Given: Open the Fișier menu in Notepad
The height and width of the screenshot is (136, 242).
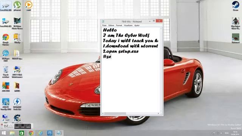Looking at the screenshot, I should tap(104, 25).
